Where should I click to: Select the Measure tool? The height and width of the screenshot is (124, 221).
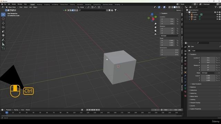[3, 44]
